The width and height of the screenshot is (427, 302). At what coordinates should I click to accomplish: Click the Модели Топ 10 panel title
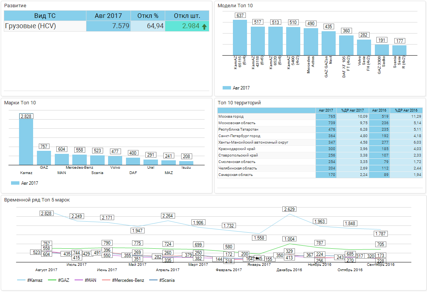[x=235, y=6]
